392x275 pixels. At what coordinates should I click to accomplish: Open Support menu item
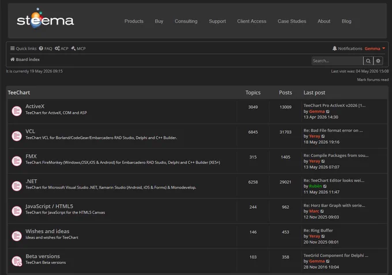[x=217, y=21]
